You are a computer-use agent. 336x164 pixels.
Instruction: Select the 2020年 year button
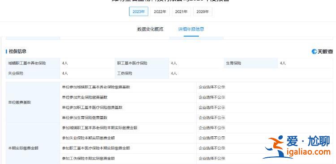[x=202, y=12]
